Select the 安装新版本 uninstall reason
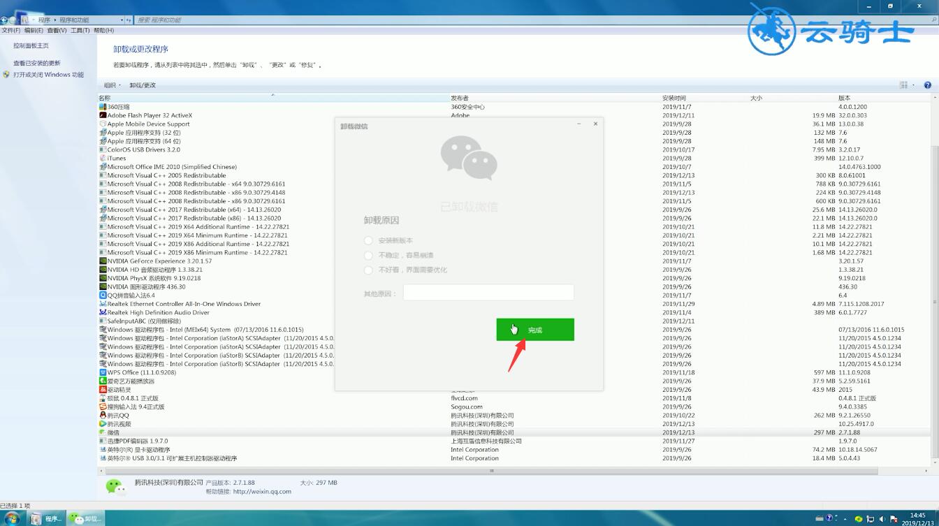 369,240
